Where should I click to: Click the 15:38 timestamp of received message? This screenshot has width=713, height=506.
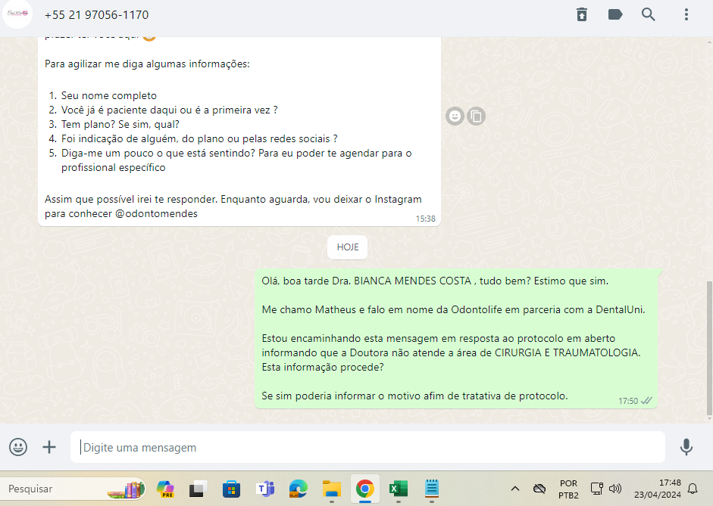point(425,219)
